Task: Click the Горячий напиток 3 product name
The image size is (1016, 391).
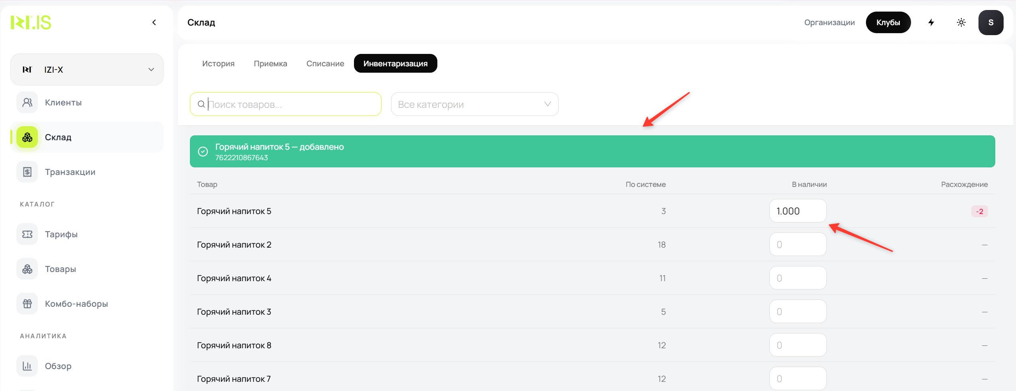Action: (234, 312)
